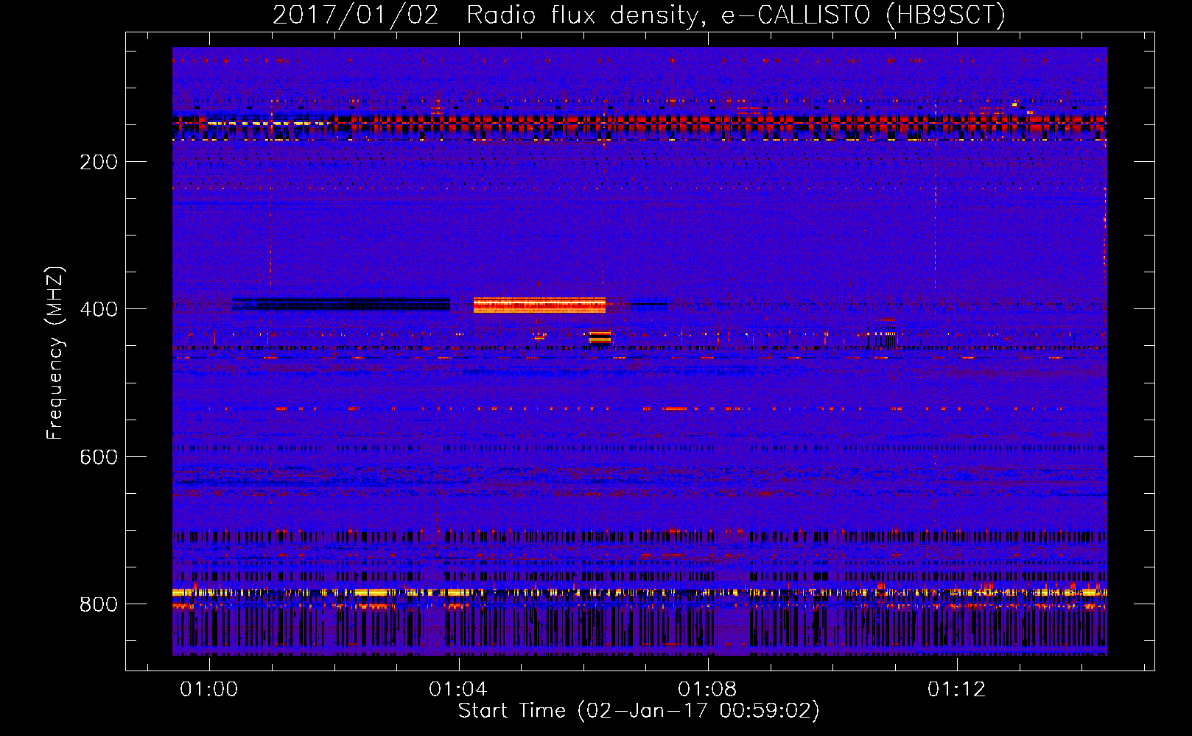Click the "Start Time (02-Jan-17 00:59:02)" axis label

[639, 710]
